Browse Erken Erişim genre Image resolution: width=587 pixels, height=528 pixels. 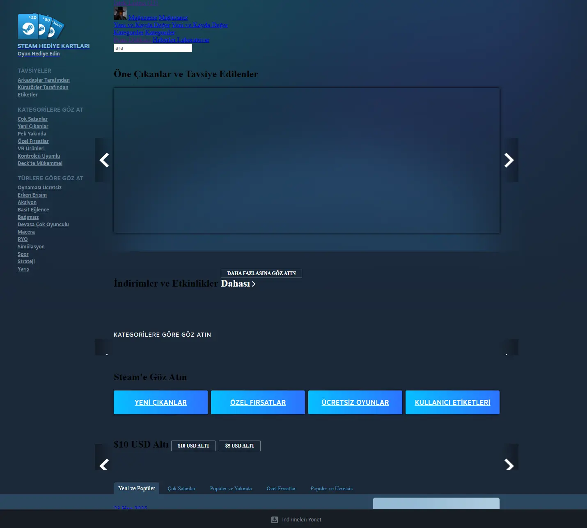32,195
